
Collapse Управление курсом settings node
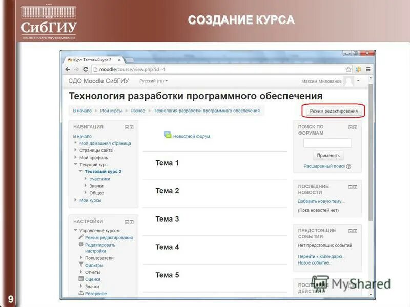pyautogui.click(x=75, y=230)
